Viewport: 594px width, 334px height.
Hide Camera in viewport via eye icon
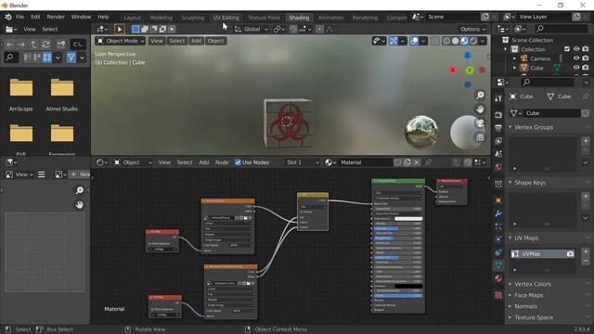(576, 58)
